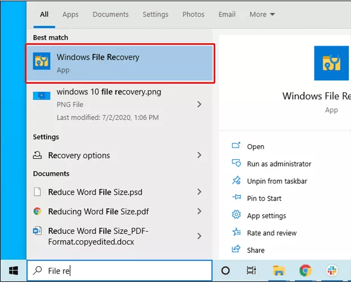
Task: Click the Open action icon
Action: [236, 146]
